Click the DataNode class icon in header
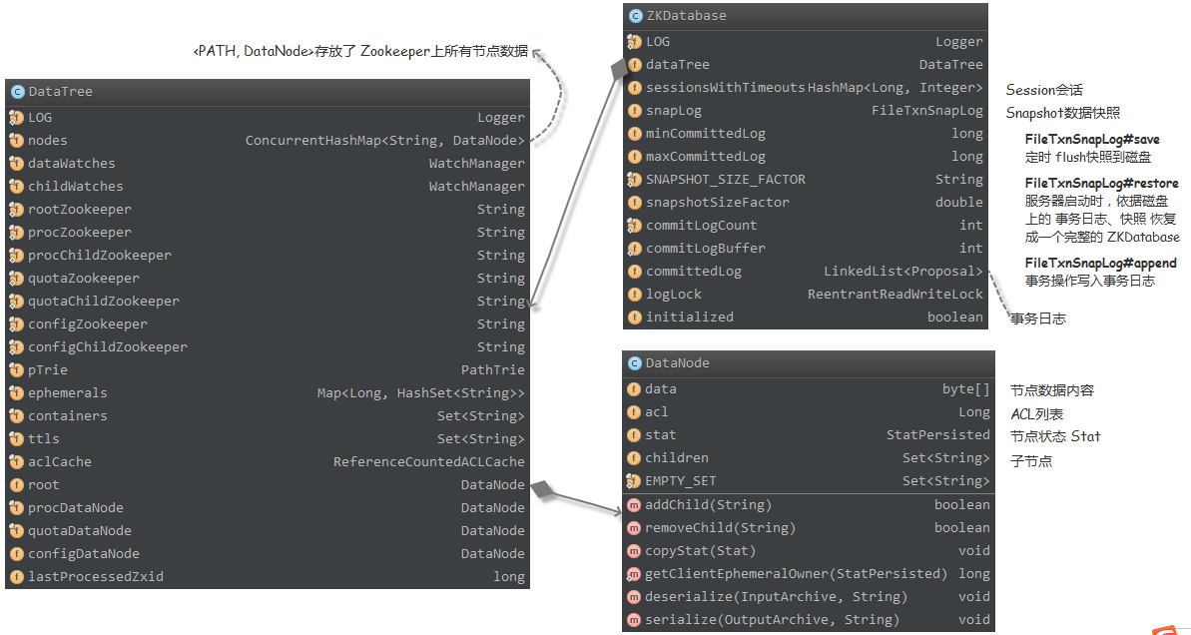 (x=633, y=364)
